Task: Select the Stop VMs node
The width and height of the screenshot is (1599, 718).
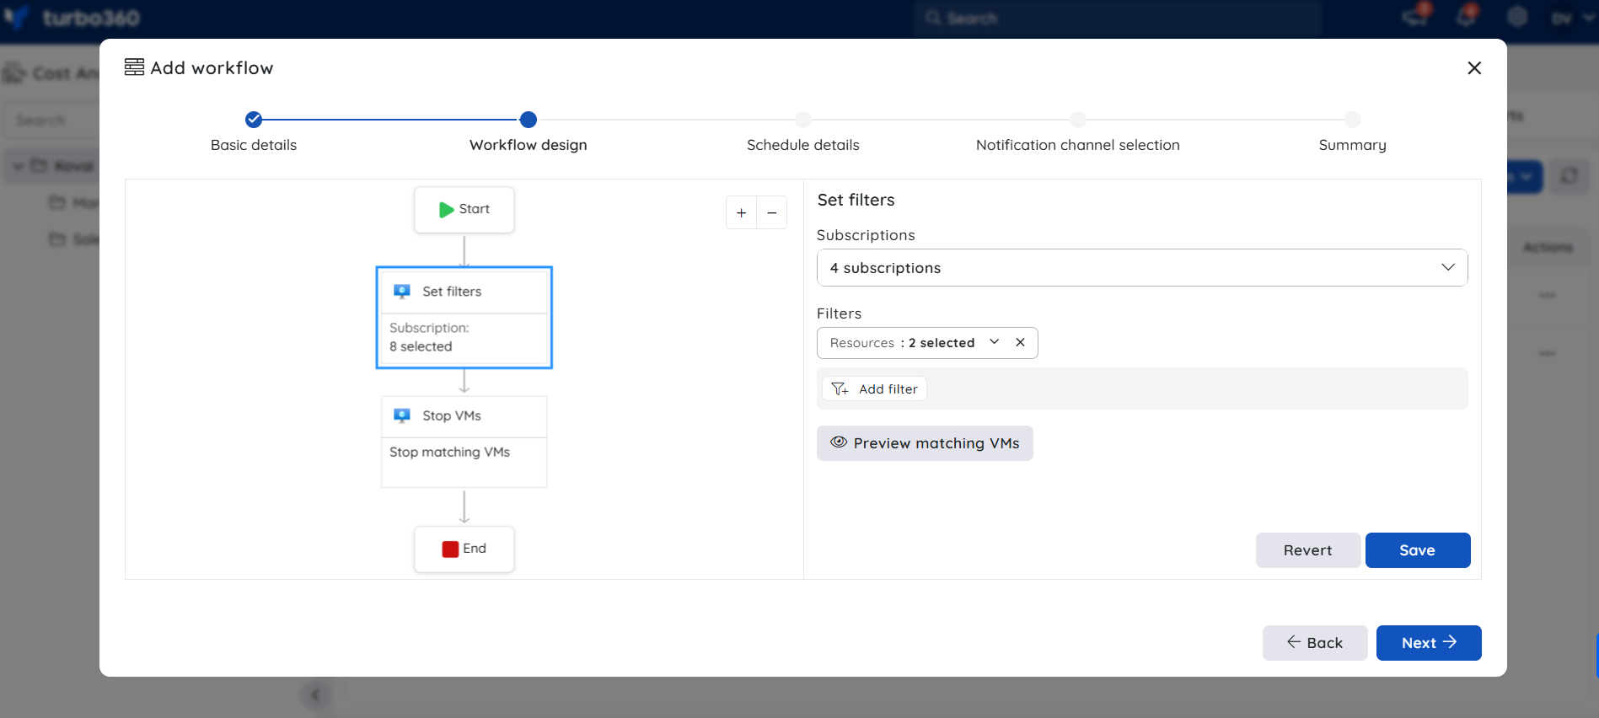Action: [464, 442]
